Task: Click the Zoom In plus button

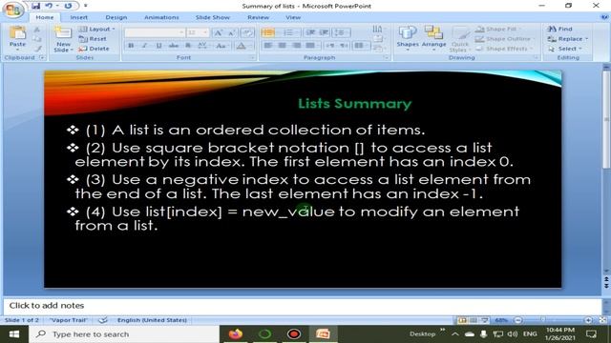Action: (588, 320)
